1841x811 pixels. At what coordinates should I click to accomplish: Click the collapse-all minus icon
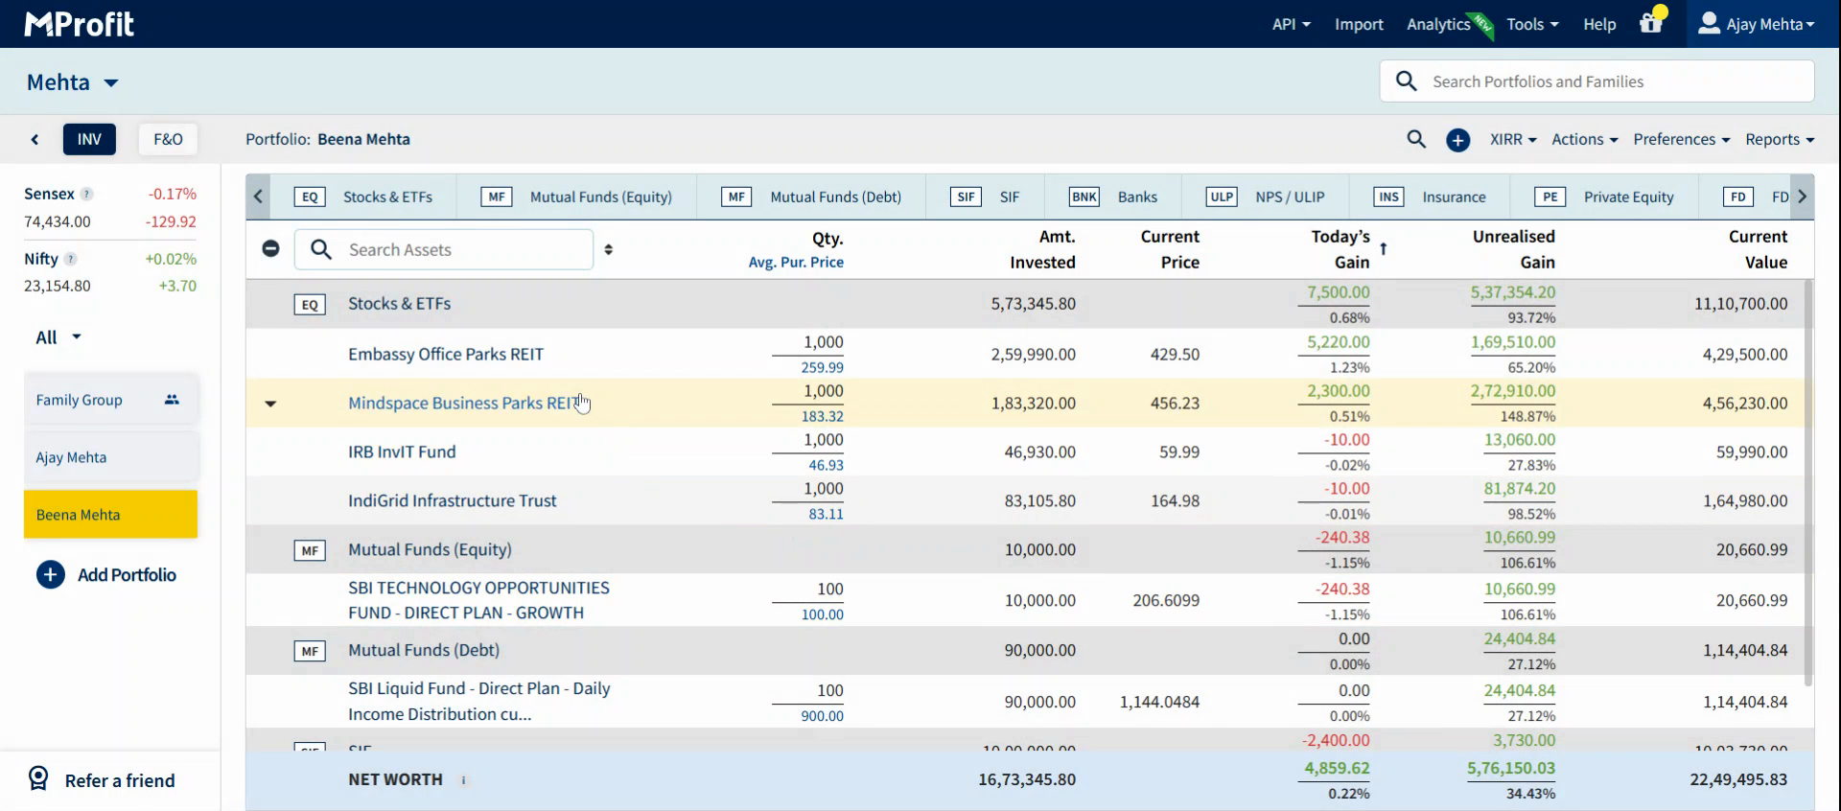270,249
